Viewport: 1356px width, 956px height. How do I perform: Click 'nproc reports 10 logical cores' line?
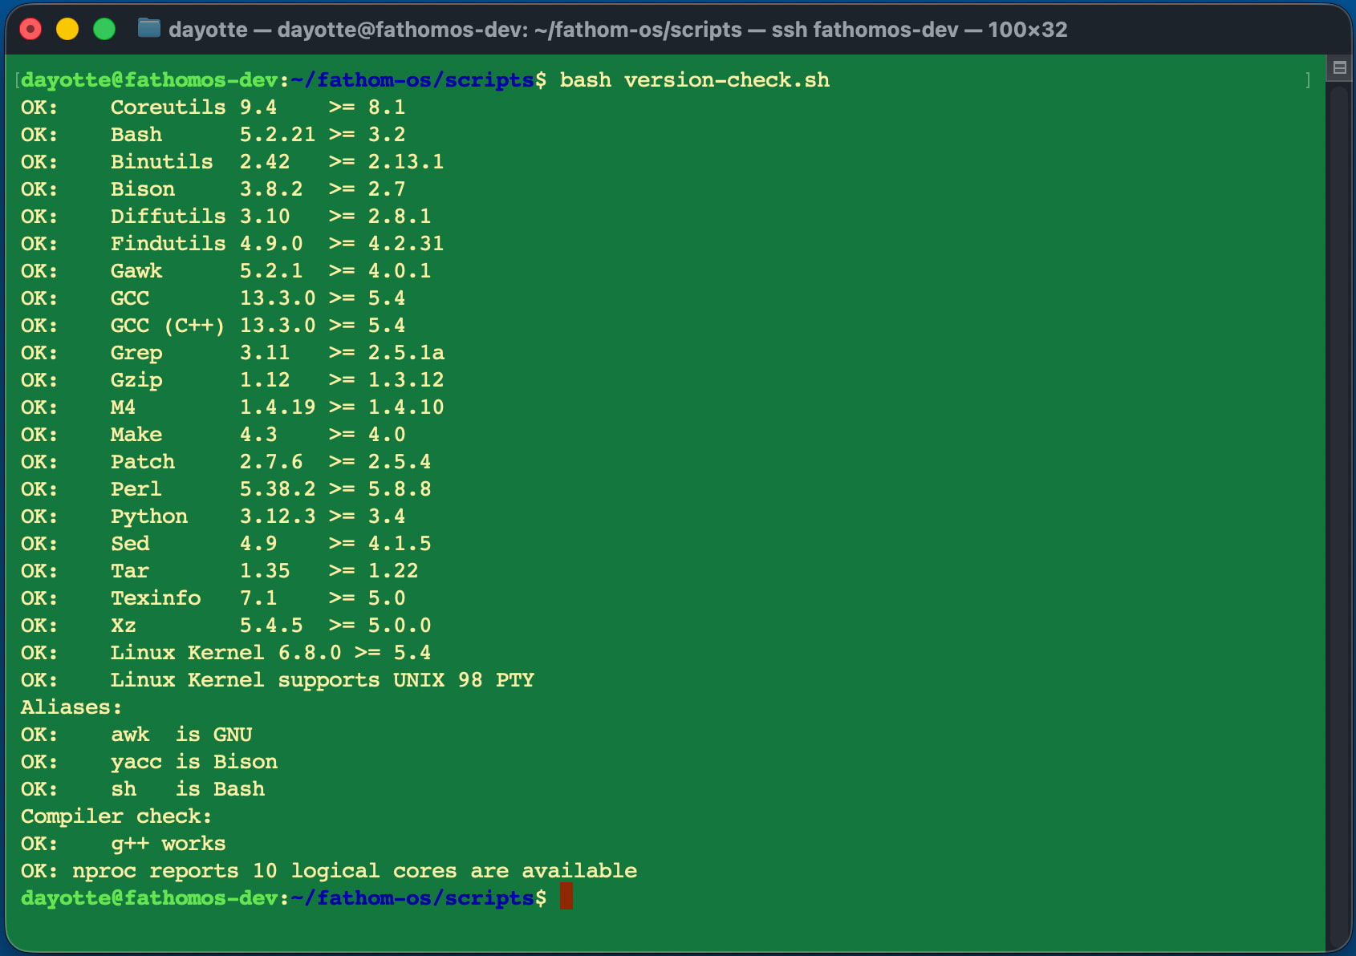(x=329, y=871)
